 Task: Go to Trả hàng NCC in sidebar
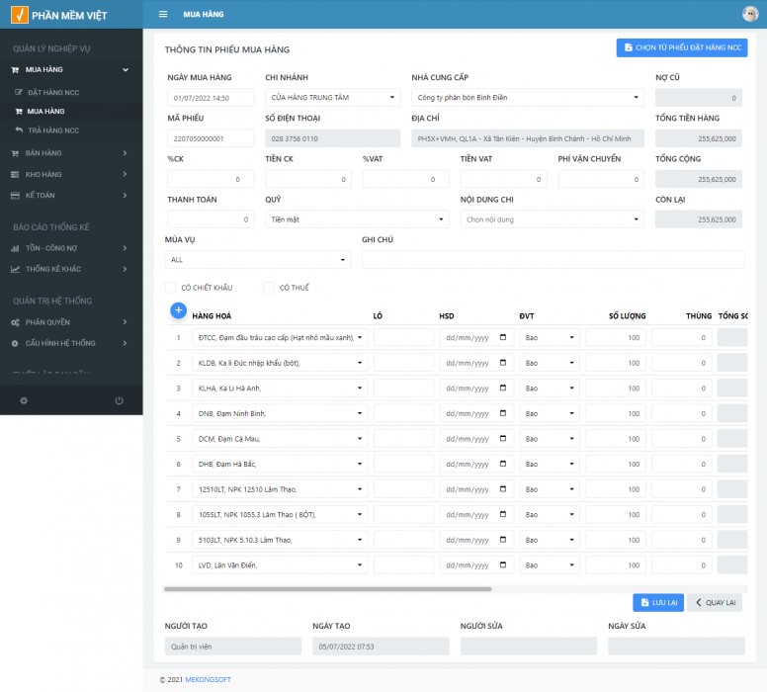[52, 130]
